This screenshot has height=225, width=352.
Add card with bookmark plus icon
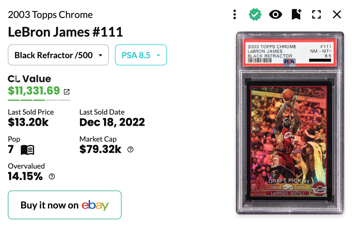coord(296,14)
